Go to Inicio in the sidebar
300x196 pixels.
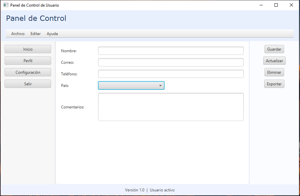point(28,49)
